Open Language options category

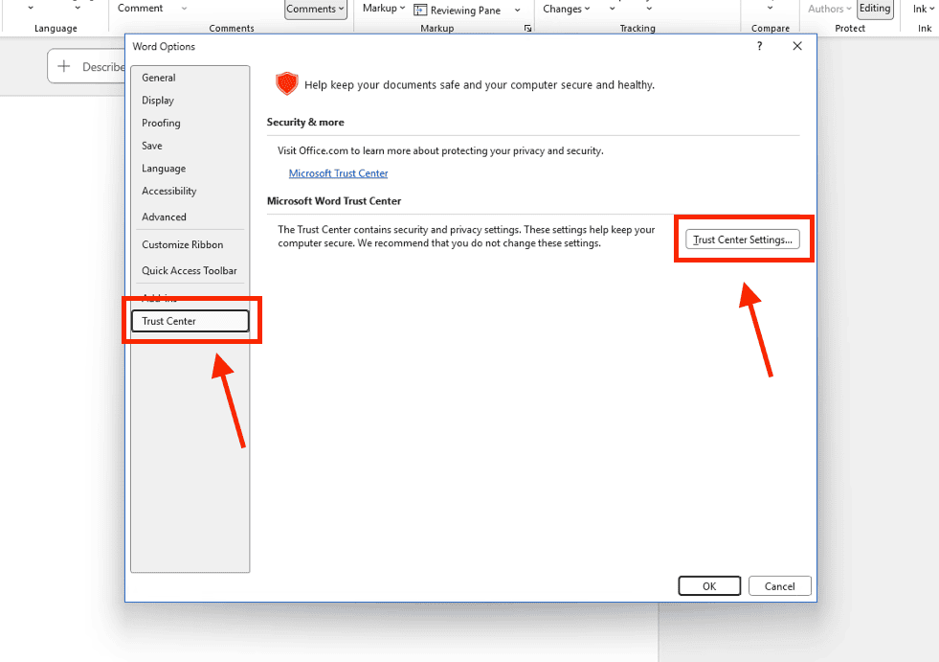click(x=164, y=169)
